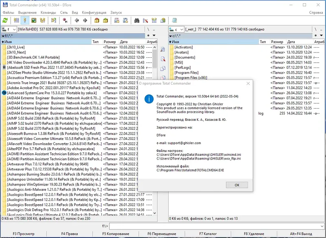Click the F8 Удаление button
This screenshot has height=238, width=326.
point(254,234)
